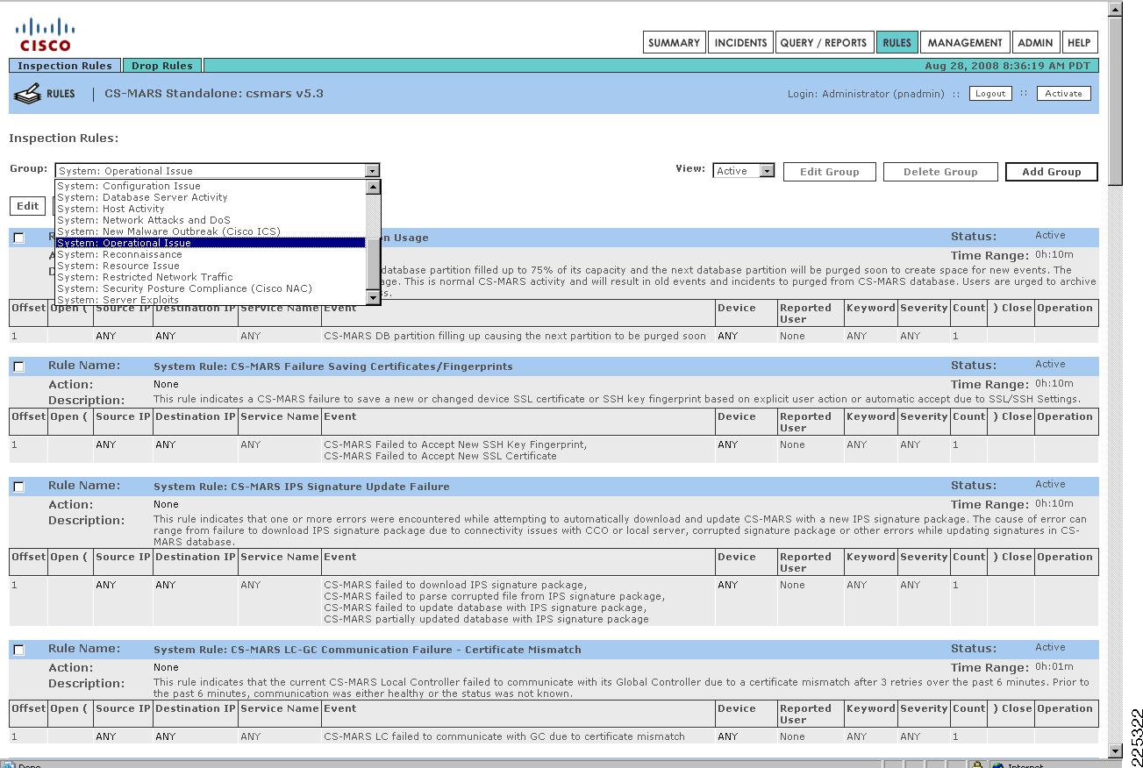Choose System: Network Attacks and DoS
This screenshot has height=768, width=1143.
coord(210,220)
